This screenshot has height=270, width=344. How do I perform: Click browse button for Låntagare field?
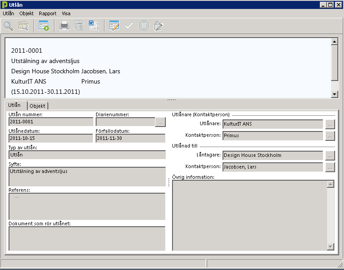330,156
